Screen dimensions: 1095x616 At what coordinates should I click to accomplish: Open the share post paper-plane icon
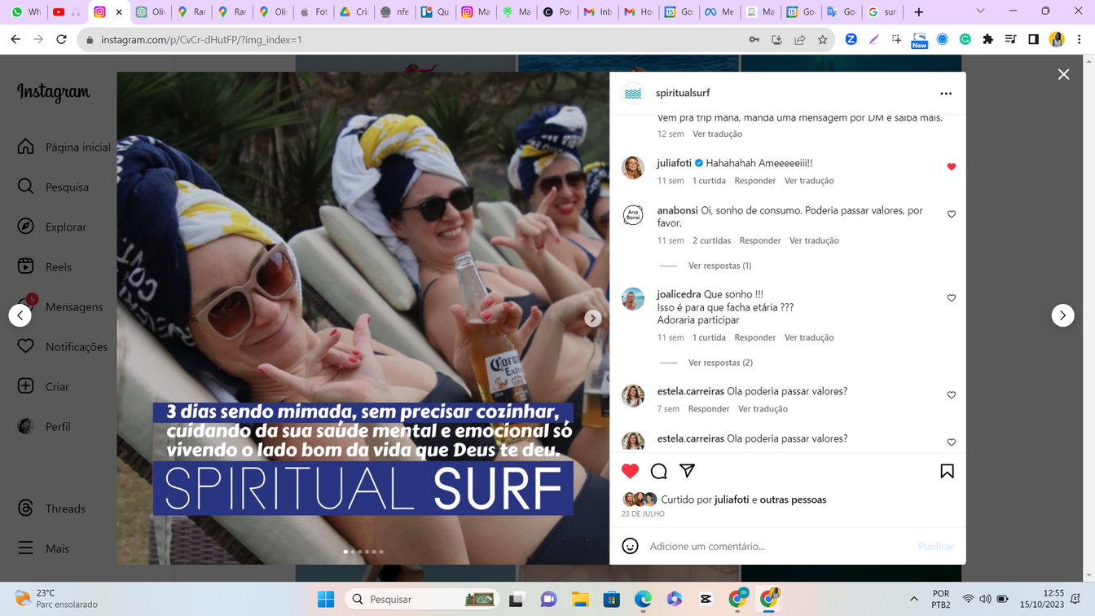pos(687,471)
